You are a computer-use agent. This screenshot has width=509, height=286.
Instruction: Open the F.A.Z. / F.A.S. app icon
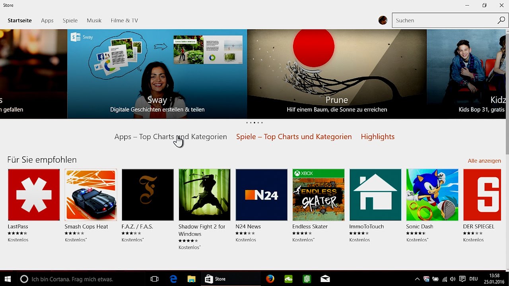(148, 195)
